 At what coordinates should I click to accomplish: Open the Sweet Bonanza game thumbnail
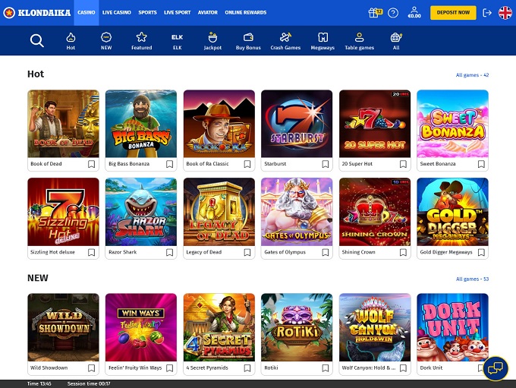pyautogui.click(x=452, y=124)
